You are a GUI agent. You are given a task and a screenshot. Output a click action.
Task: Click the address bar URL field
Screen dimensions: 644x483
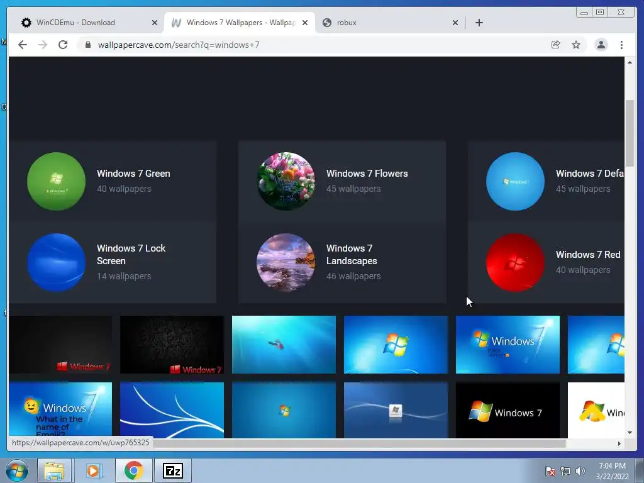[316, 45]
